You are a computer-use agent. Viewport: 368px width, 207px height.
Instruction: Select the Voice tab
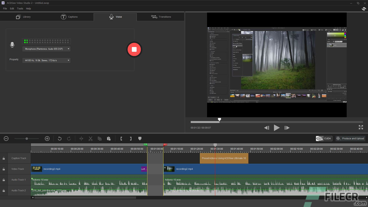coord(115,17)
